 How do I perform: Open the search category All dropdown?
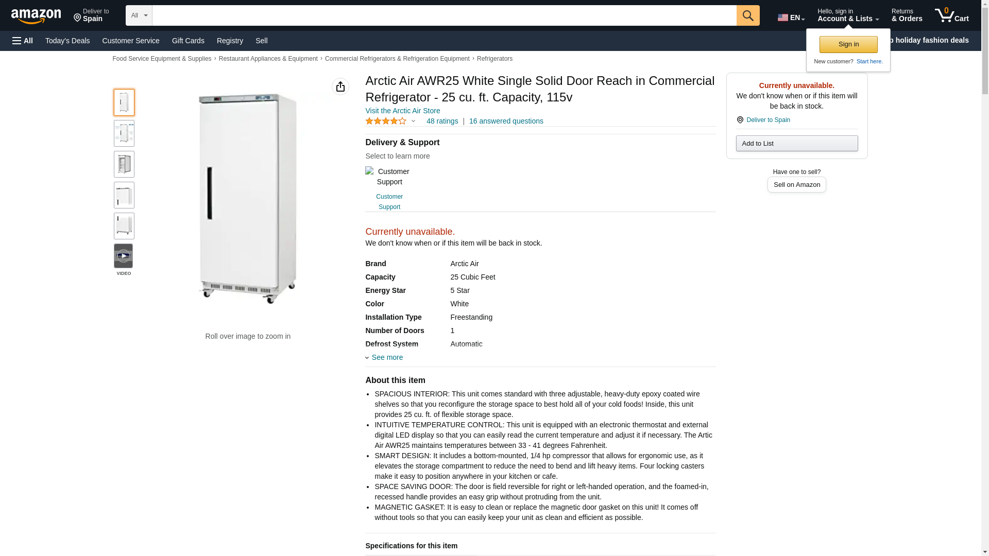(139, 15)
